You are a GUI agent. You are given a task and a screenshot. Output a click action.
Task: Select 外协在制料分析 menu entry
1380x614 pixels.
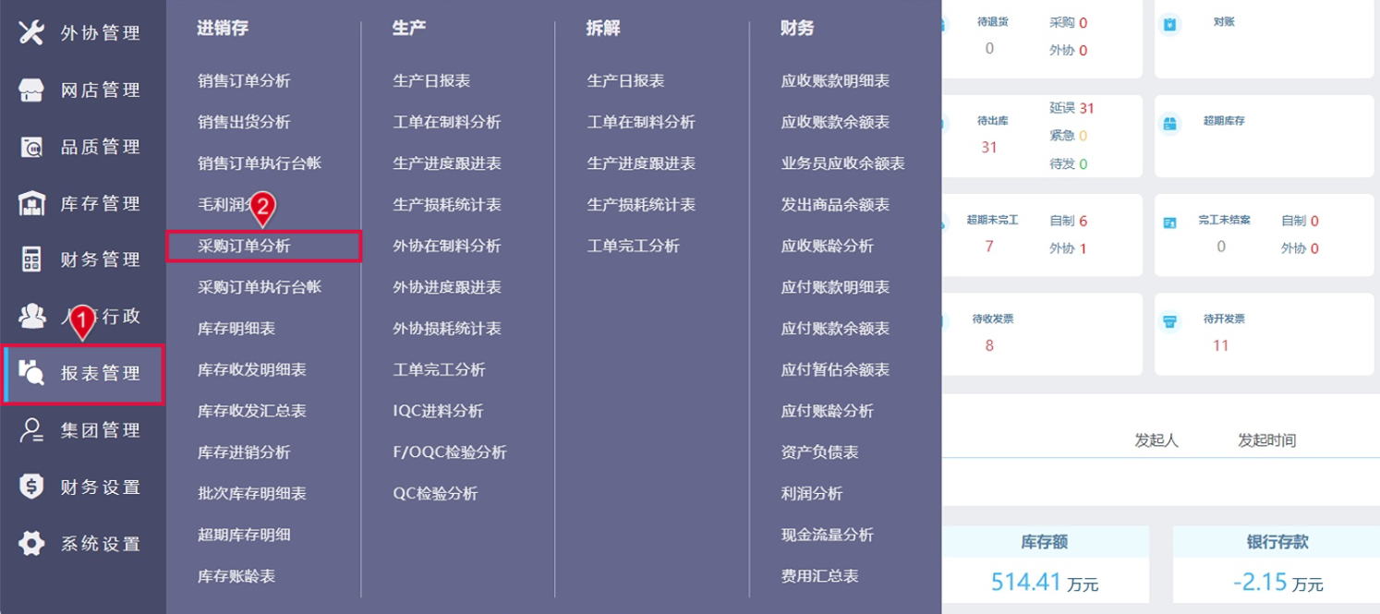[x=447, y=246]
